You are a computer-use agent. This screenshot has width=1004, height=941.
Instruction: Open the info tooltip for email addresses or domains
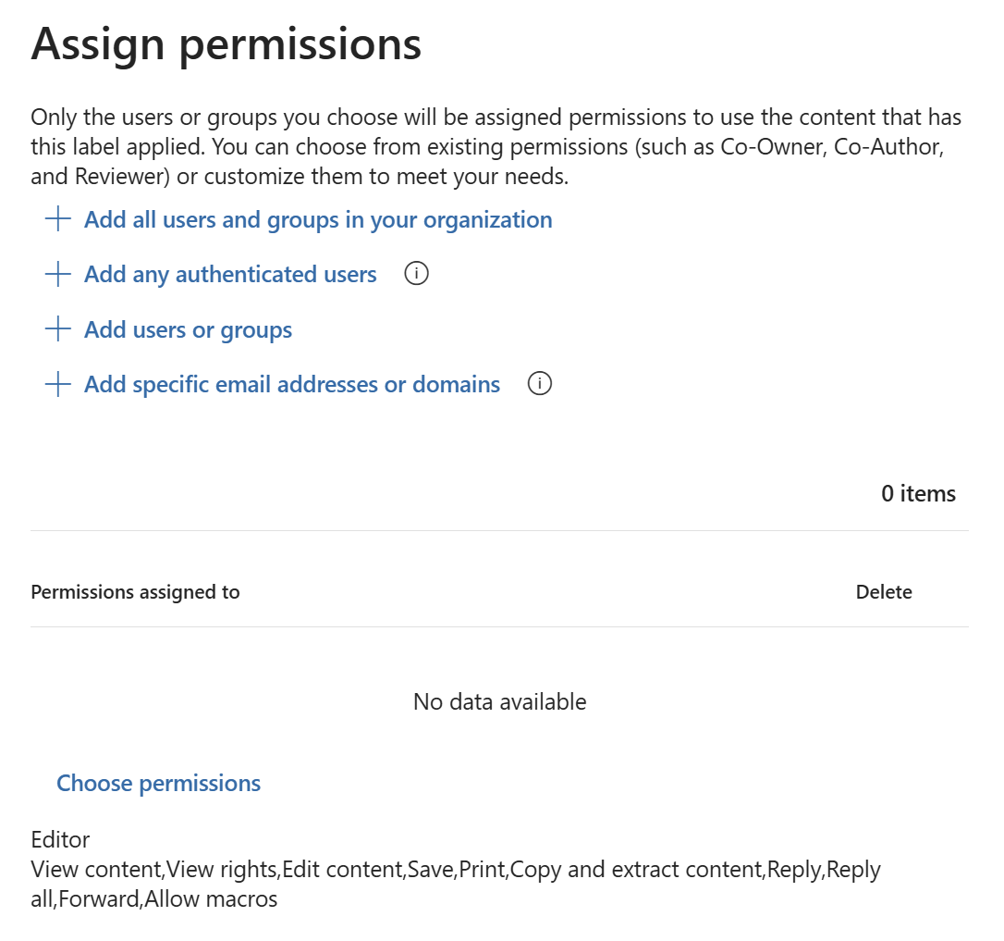(539, 383)
